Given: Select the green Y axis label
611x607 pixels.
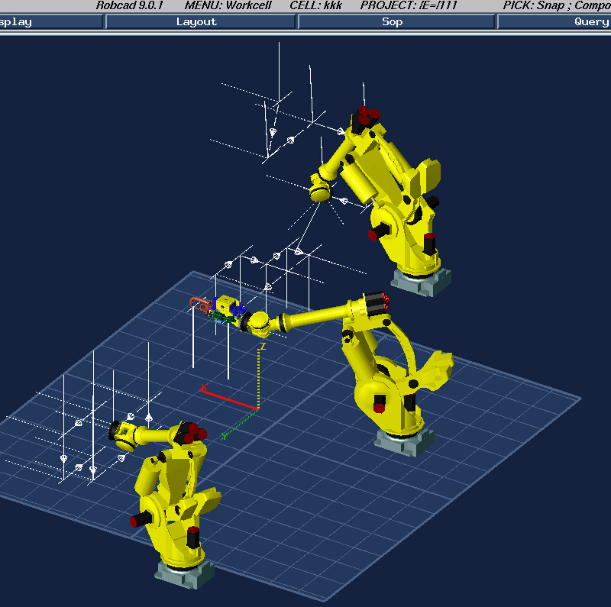Looking at the screenshot, I should (x=224, y=436).
